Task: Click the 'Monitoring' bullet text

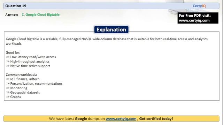Action: [x=19, y=88]
